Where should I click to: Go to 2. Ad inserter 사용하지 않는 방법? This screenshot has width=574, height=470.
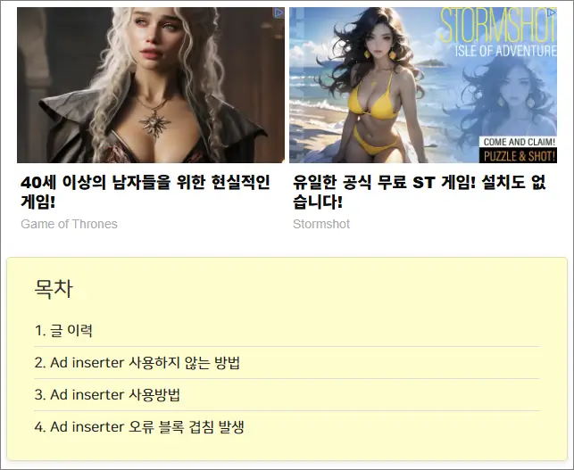[x=137, y=362]
